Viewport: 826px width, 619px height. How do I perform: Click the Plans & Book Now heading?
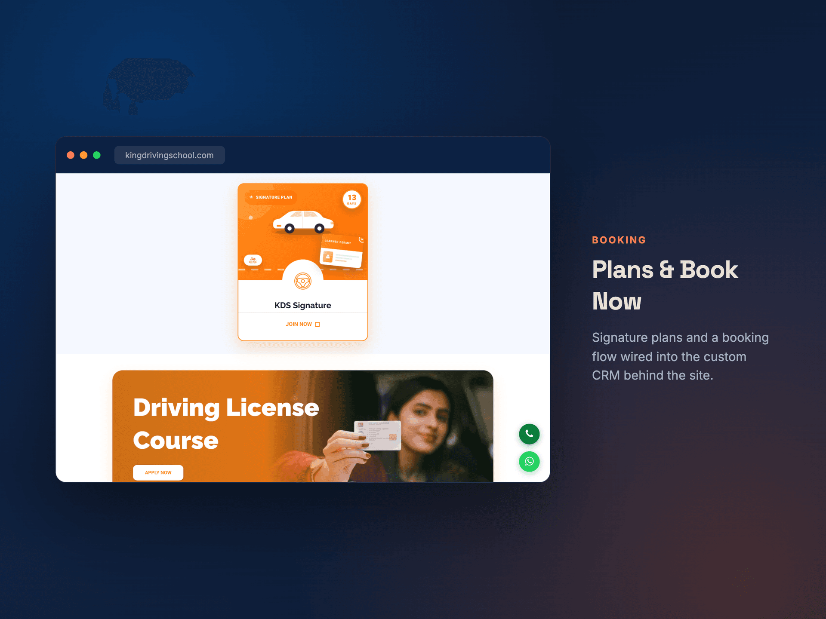[x=665, y=285]
